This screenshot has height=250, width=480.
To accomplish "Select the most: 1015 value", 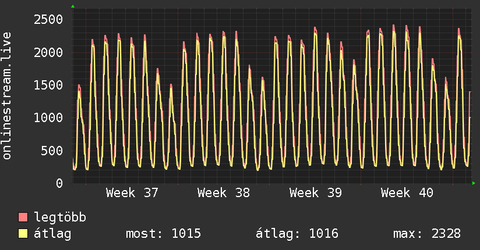I will pos(164,234).
